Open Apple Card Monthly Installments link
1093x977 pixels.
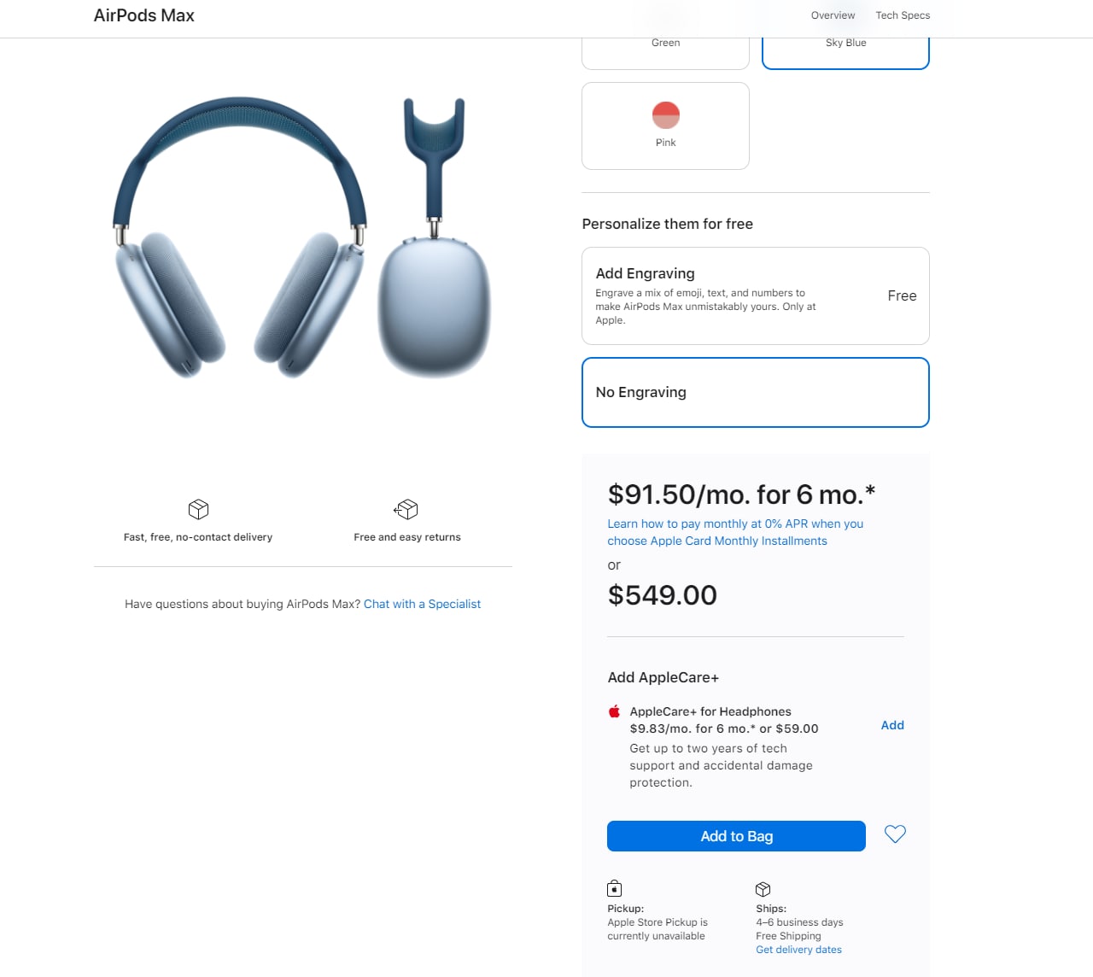pos(735,532)
